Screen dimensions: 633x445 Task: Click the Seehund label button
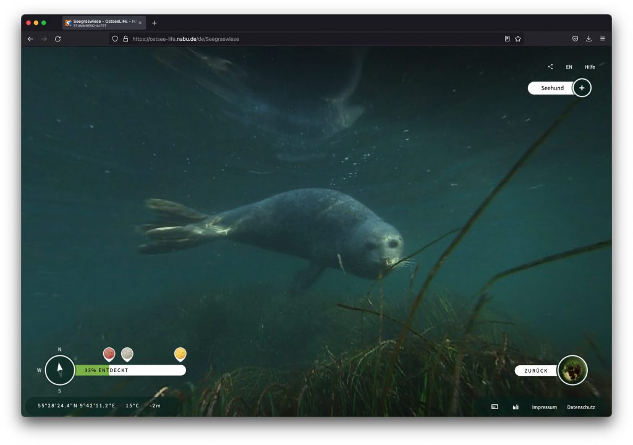tap(551, 88)
